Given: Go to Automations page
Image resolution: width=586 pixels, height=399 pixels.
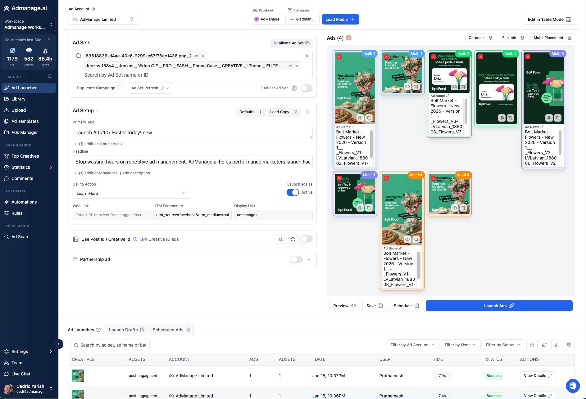Looking at the screenshot, I should coord(29,202).
